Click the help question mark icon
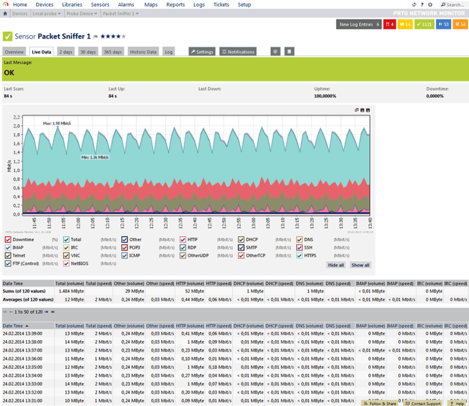The width and height of the screenshot is (469, 406). click(x=422, y=4)
